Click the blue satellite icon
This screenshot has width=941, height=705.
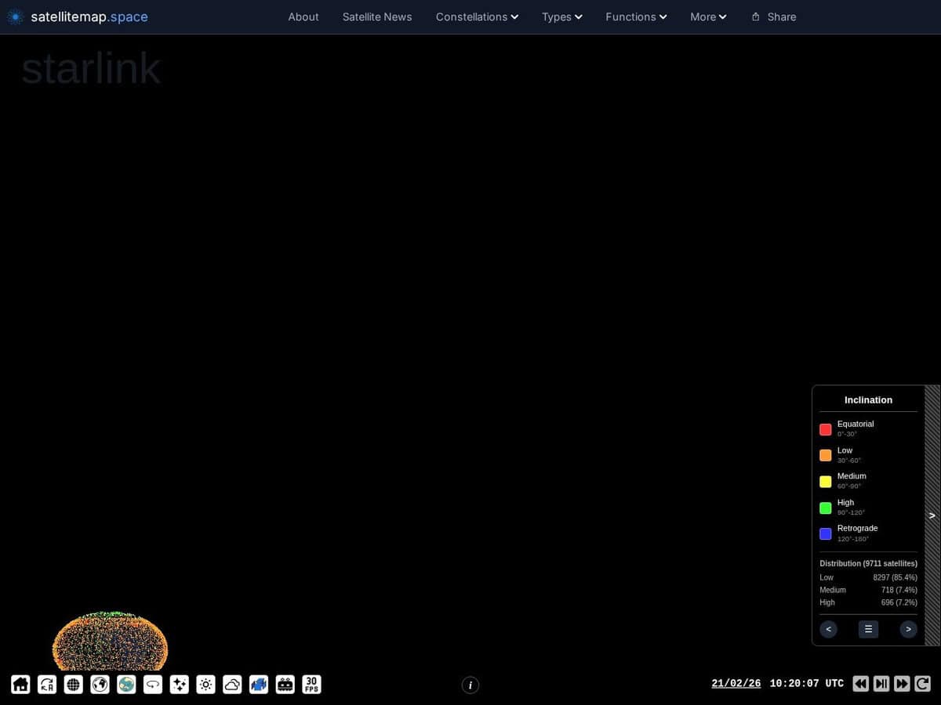pyautogui.click(x=259, y=685)
